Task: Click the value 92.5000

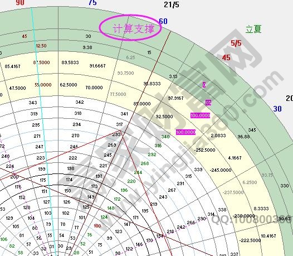Action: 164,117
